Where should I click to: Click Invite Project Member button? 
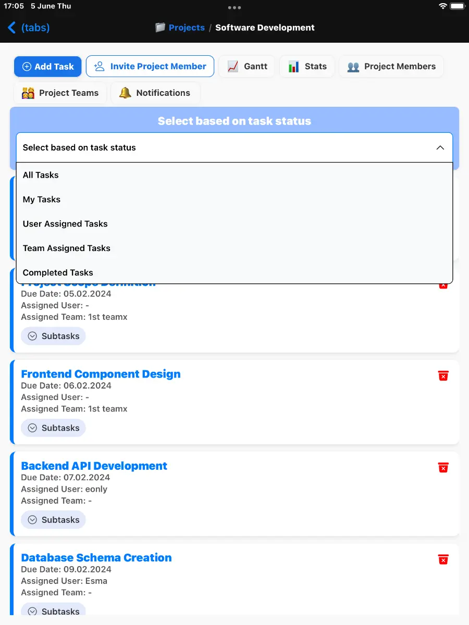[150, 67]
